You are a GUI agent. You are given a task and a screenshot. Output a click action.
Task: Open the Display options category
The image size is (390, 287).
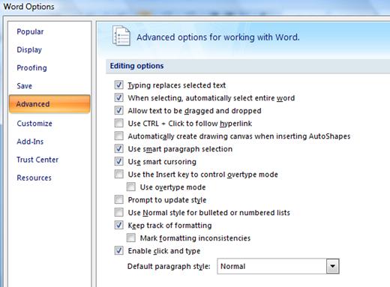[x=29, y=49]
